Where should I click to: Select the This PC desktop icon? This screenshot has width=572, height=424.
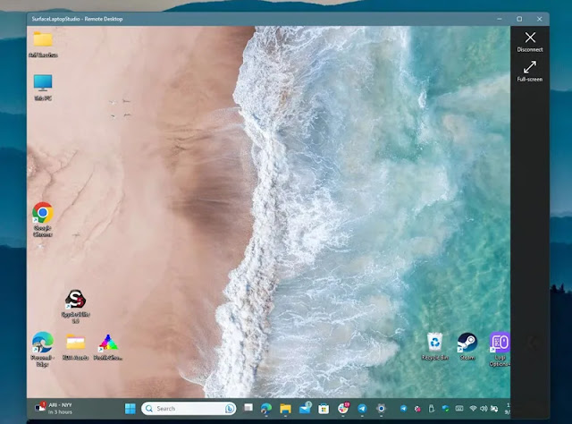[43, 88]
